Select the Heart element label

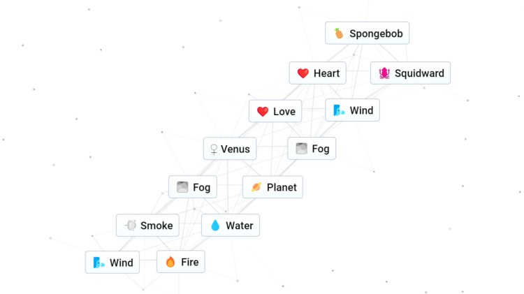(326, 73)
